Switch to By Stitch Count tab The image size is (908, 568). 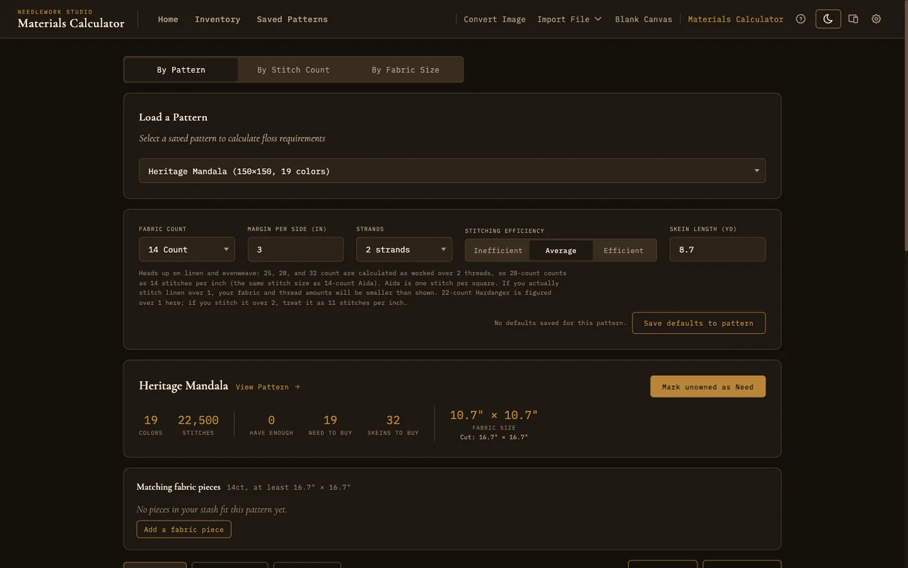coord(293,69)
